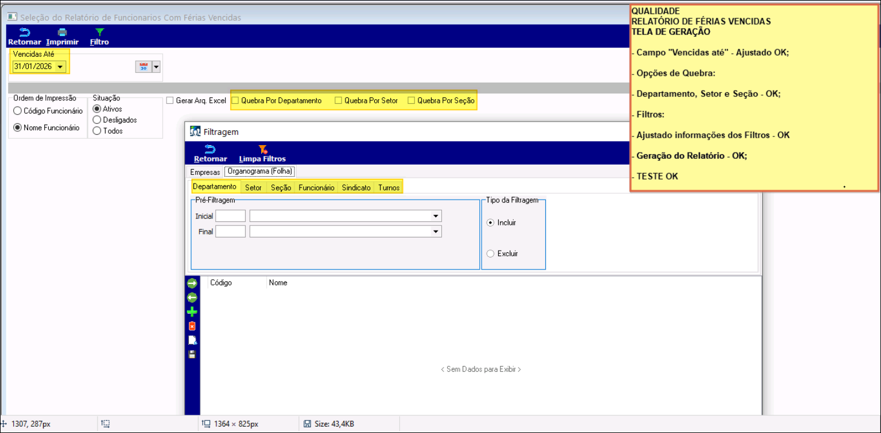Click the Imprimir printer icon
881x433 pixels.
[x=62, y=33]
